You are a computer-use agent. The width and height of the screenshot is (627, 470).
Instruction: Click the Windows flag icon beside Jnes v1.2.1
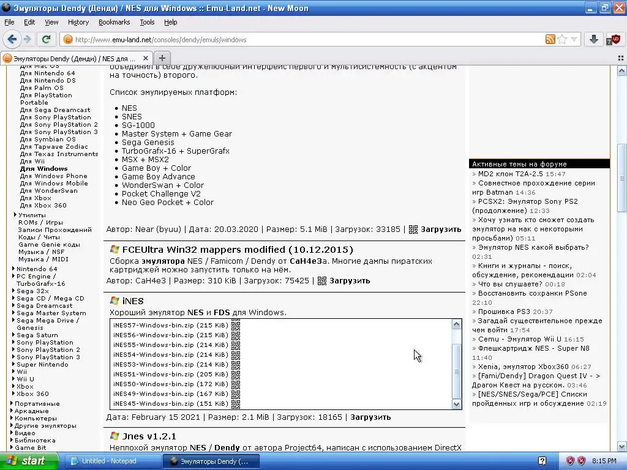click(x=115, y=436)
